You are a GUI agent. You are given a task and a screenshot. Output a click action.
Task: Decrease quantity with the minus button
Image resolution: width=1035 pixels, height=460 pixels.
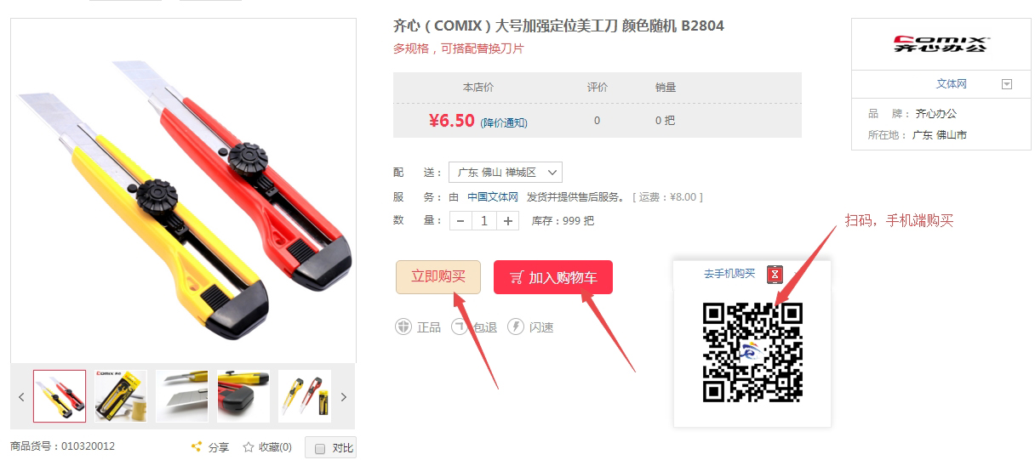click(x=460, y=221)
